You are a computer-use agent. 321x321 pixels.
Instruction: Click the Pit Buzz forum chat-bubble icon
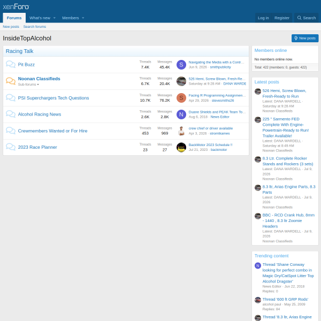pyautogui.click(x=11, y=64)
